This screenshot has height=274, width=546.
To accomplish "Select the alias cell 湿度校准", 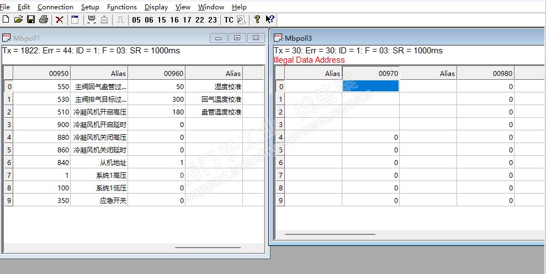I will 214,86.
